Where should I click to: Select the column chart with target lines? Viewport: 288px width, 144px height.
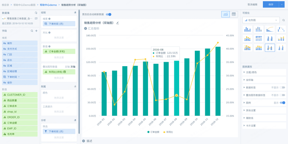(x=259, y=29)
